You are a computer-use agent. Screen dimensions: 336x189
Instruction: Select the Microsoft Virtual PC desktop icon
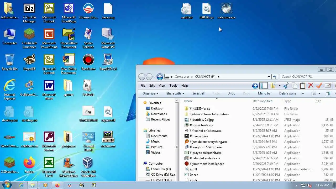(x=108, y=39)
